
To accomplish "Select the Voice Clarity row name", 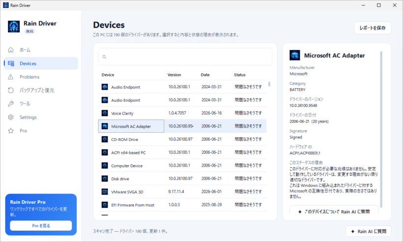I will coord(122,113).
